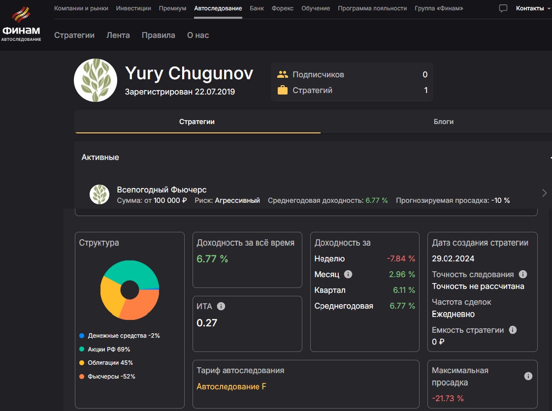Open Группа «Финам» menu
Screen dimensions: 552x411
(439, 8)
